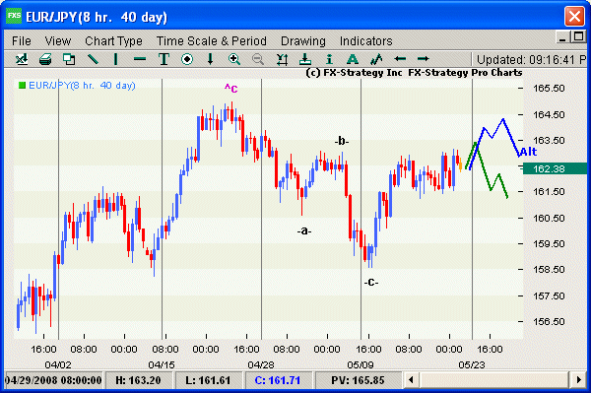
Task: Click the L: 161.61 status field
Action: click(208, 380)
